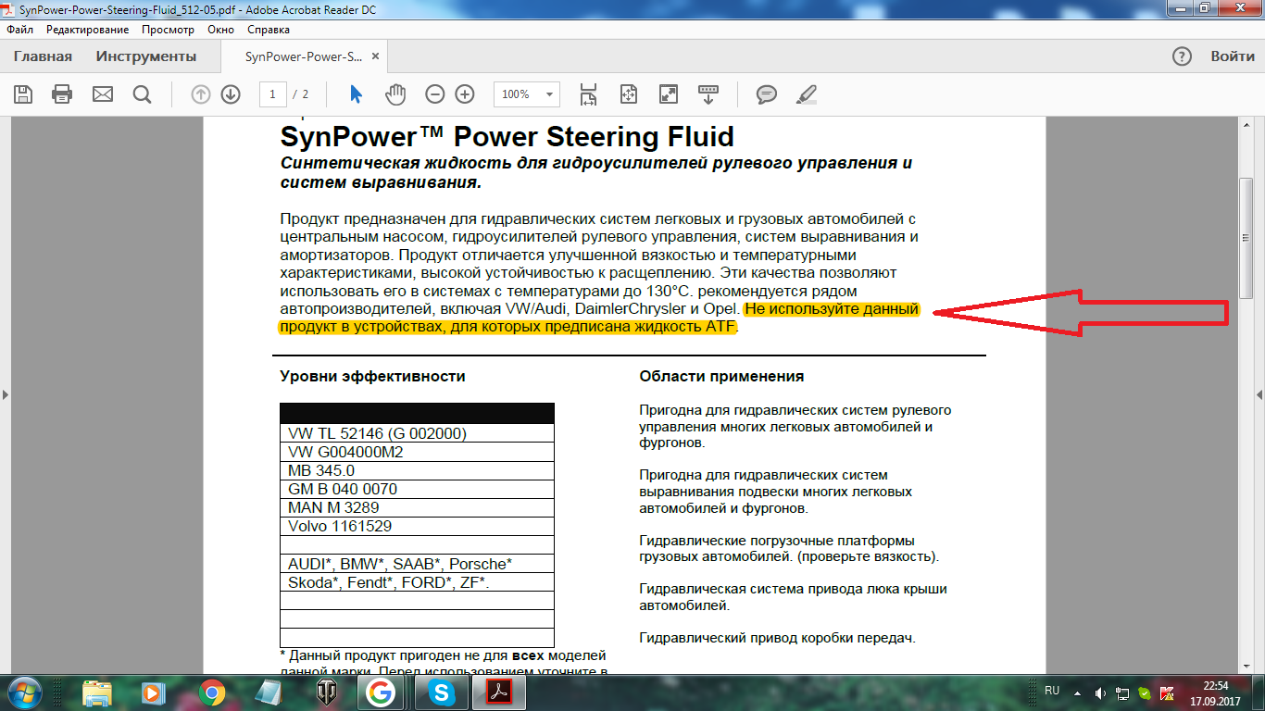Expand the right tools pane arrow
The width and height of the screenshot is (1265, 711).
(x=1259, y=394)
